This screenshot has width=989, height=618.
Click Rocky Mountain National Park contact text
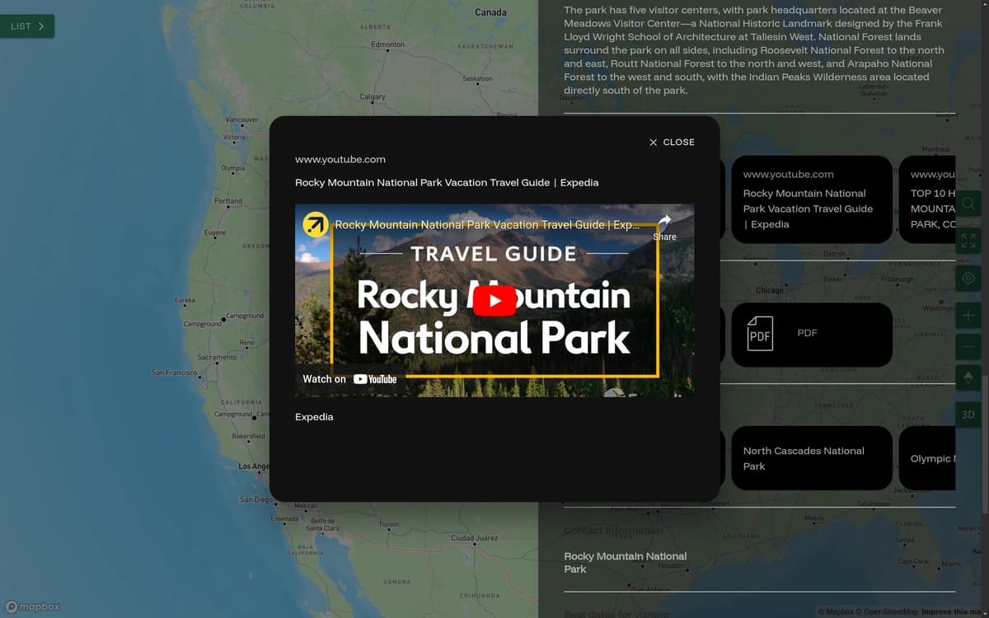click(625, 562)
